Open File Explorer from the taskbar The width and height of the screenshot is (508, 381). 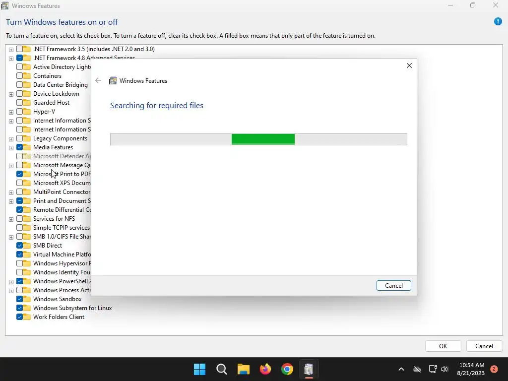[243, 369]
